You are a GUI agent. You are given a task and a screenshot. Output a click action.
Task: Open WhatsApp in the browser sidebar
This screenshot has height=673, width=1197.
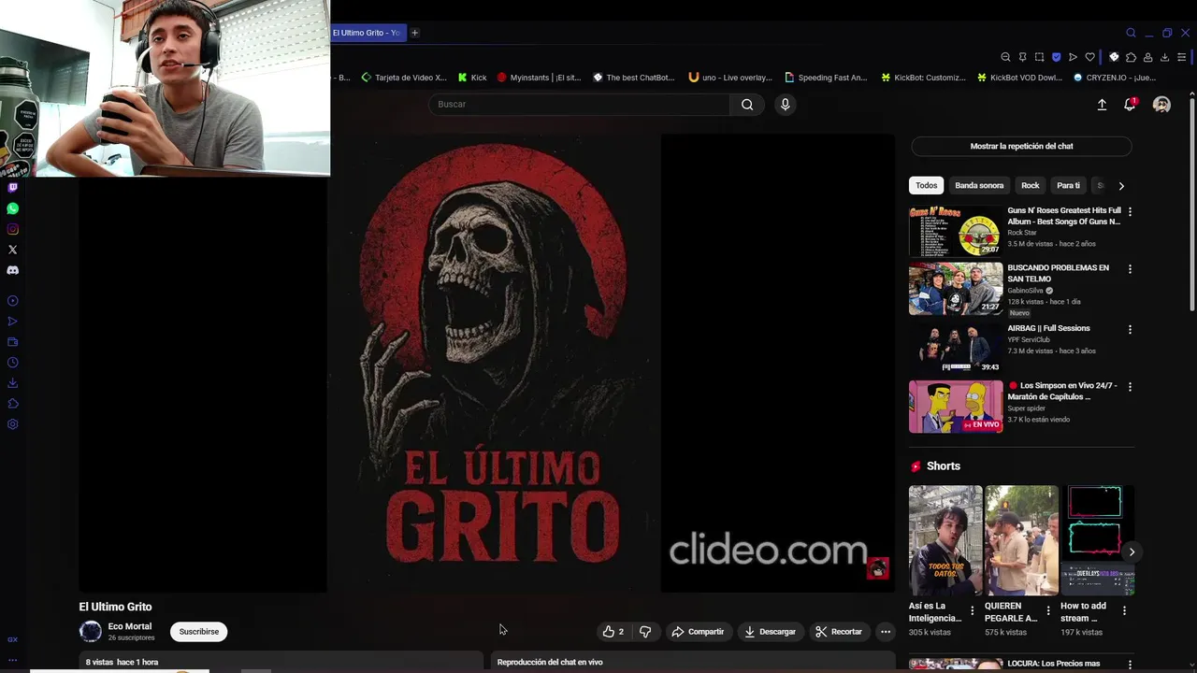(12, 208)
